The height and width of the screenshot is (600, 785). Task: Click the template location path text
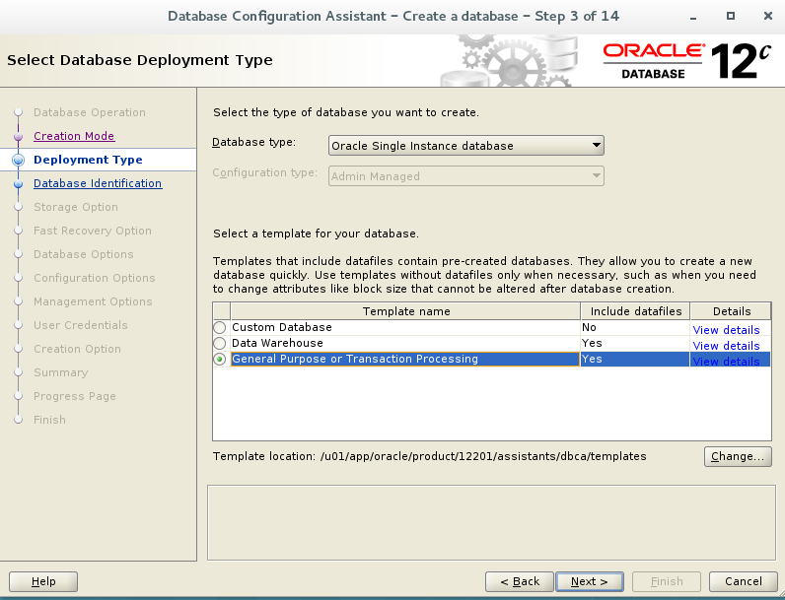pyautogui.click(x=483, y=456)
